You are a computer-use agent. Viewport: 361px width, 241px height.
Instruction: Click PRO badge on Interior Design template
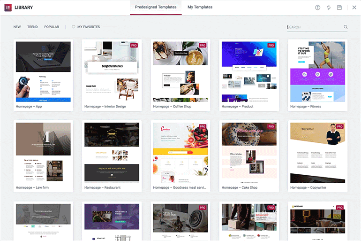click(134, 46)
